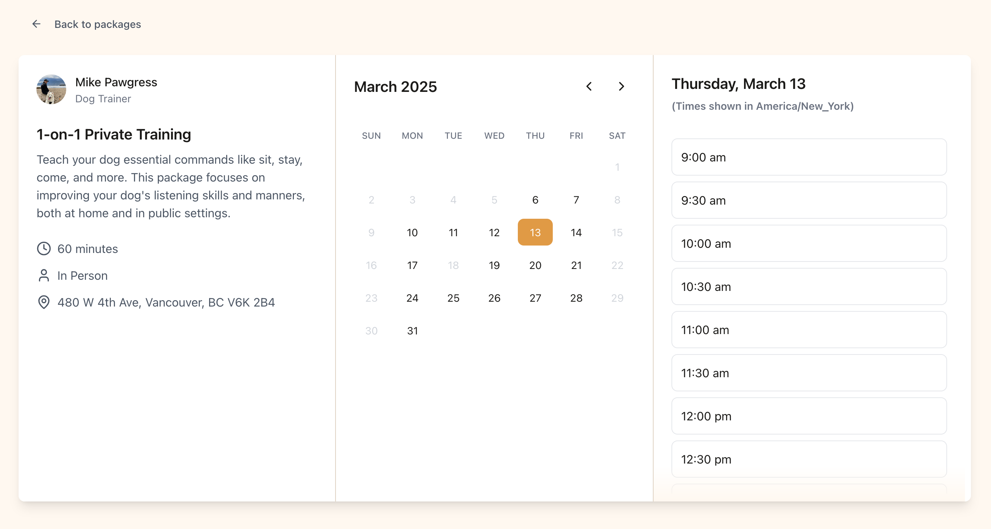Choose the 12:30 pm slot
991x529 pixels.
809,459
